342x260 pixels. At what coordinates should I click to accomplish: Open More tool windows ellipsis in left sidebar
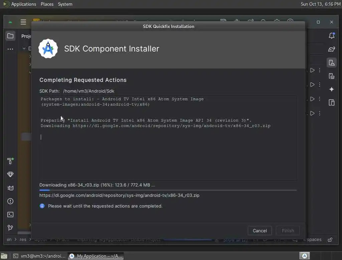[x=10, y=49]
